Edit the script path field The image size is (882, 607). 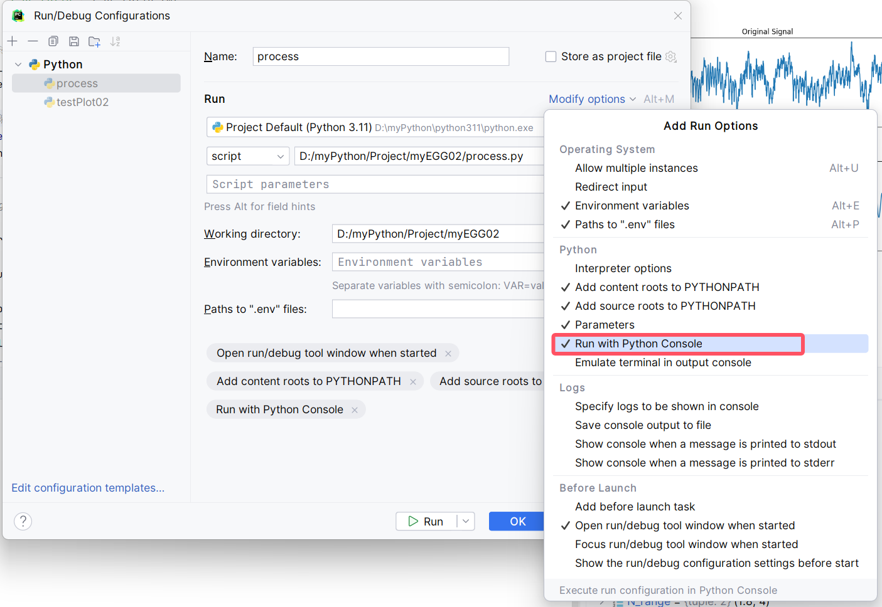coord(419,156)
